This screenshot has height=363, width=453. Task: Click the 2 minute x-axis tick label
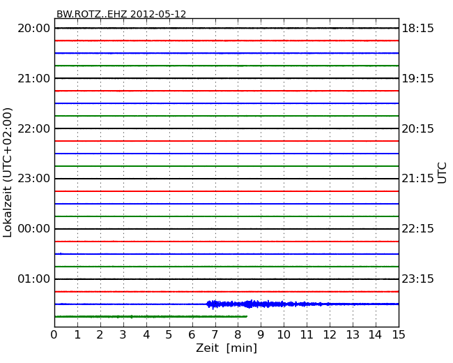100,335
